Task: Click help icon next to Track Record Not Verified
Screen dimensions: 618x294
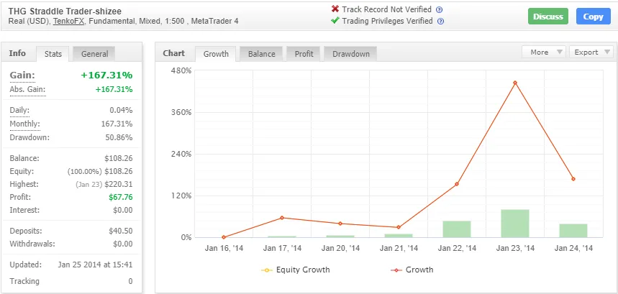Action: click(x=439, y=9)
